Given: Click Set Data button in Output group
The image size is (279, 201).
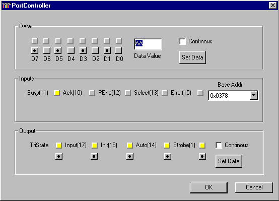Looking at the screenshot, I should click(229, 161).
